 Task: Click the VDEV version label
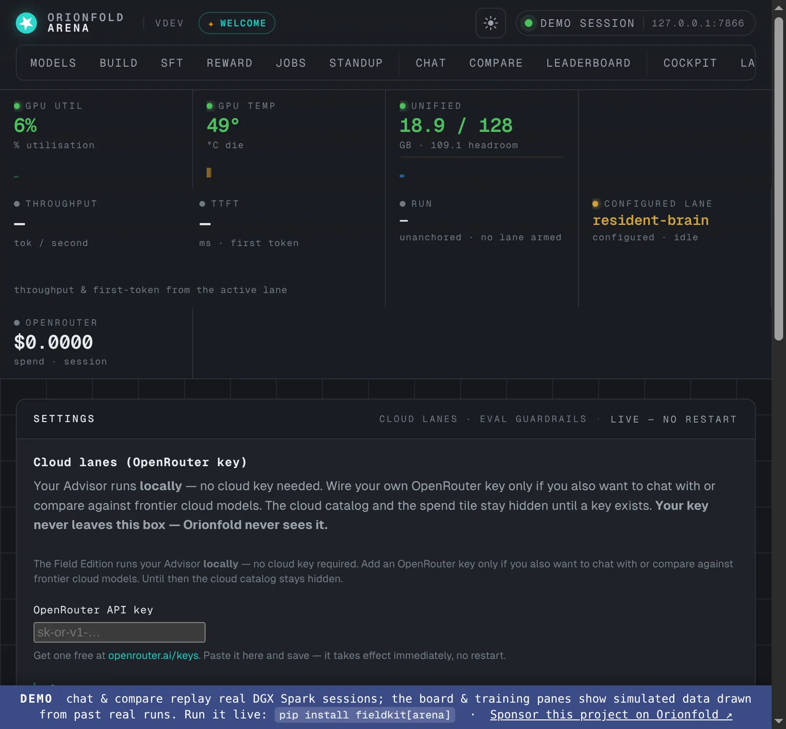[x=170, y=23]
